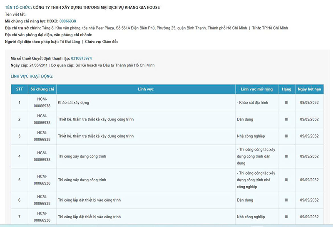The width and height of the screenshot is (333, 227).
Task: Open tax code link 0310873974
Action: (81, 58)
